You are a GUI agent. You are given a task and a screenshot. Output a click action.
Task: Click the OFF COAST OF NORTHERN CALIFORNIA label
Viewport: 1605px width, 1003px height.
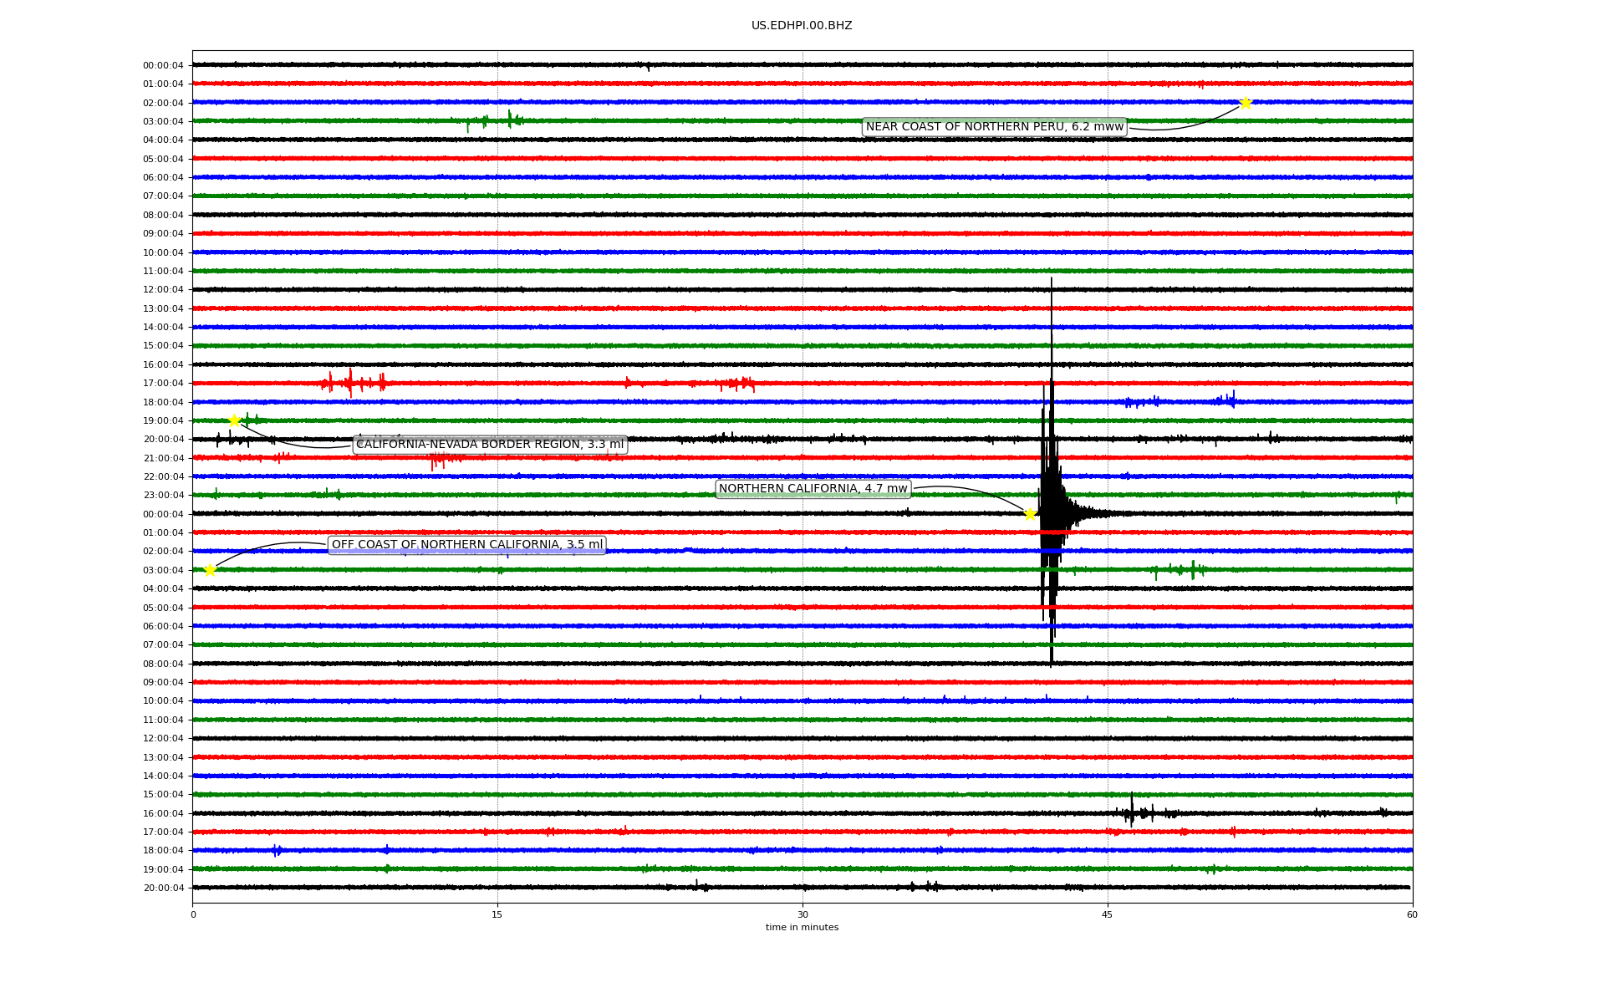click(466, 545)
